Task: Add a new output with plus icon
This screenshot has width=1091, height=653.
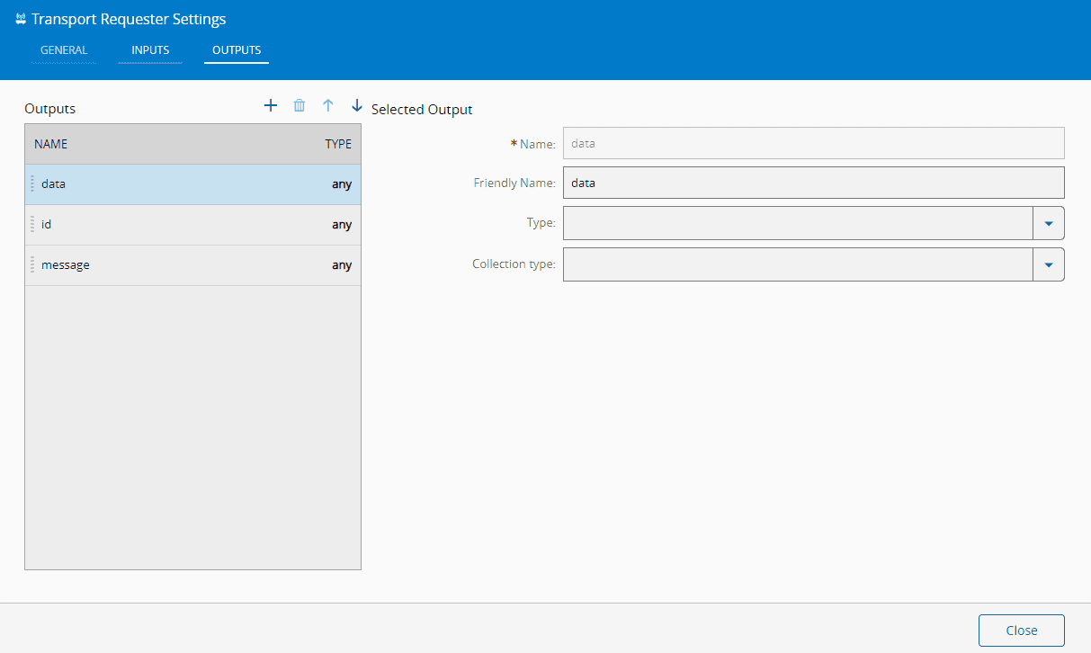Action: tap(271, 106)
